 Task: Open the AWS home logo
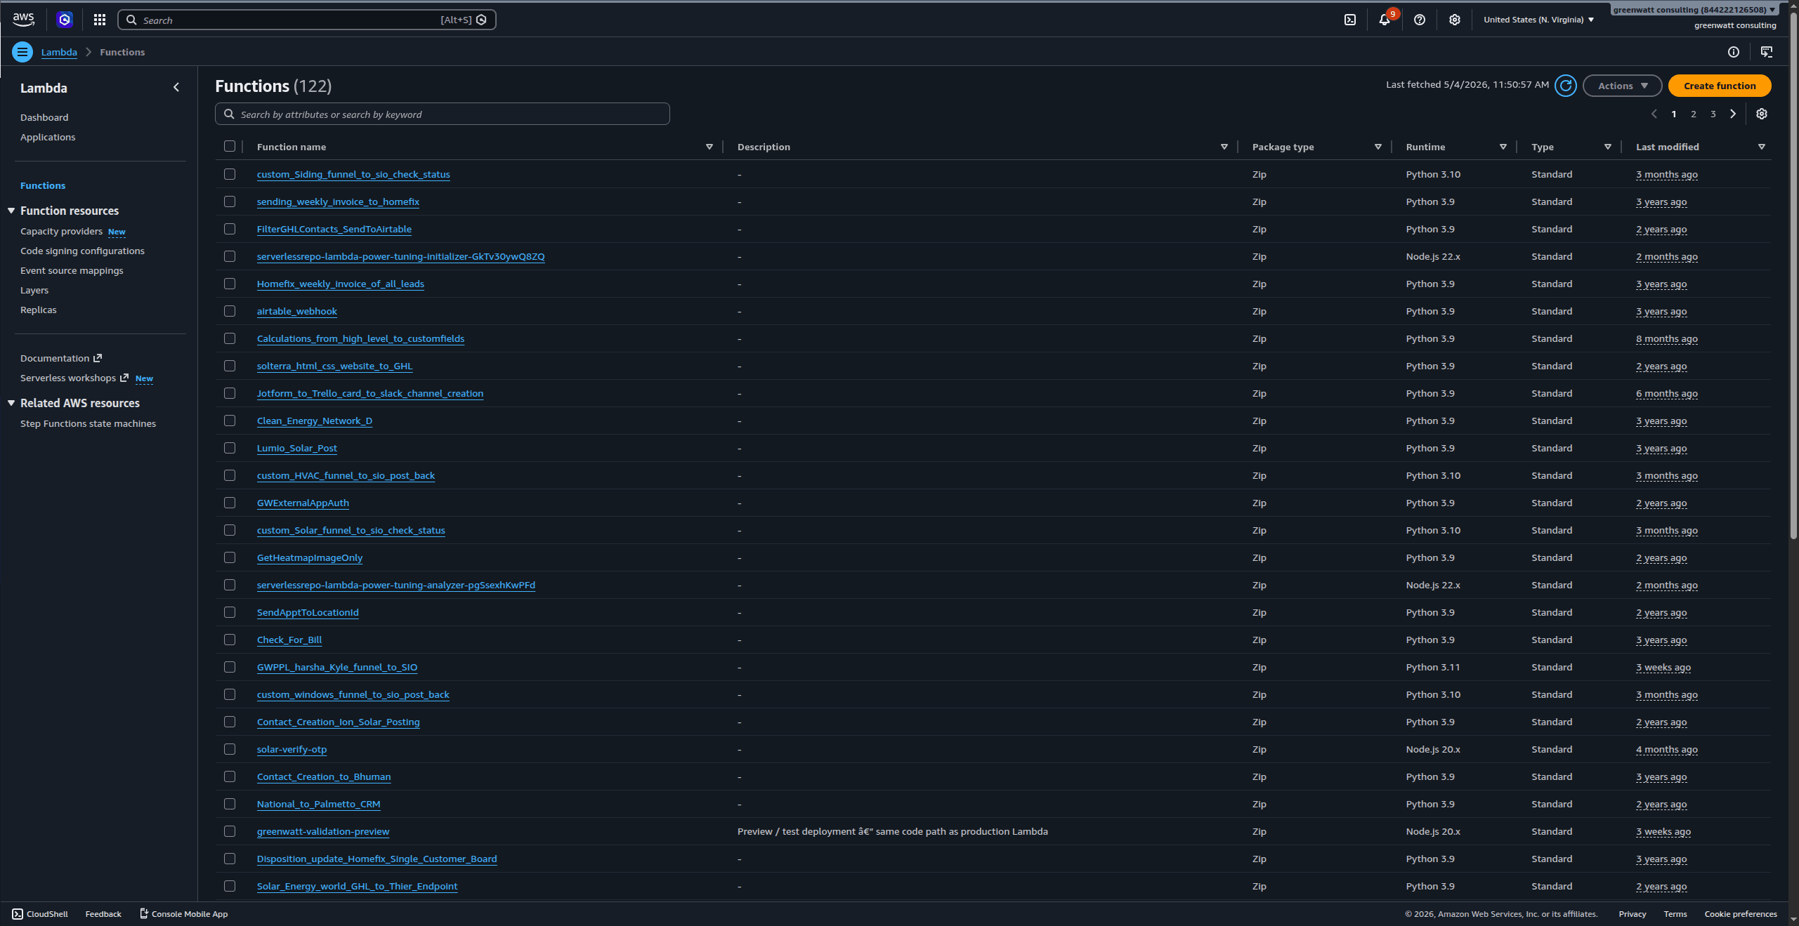(23, 20)
